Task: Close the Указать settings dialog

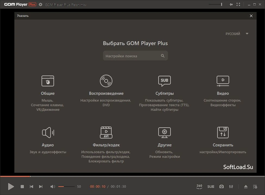Action: pyautogui.click(x=251, y=16)
